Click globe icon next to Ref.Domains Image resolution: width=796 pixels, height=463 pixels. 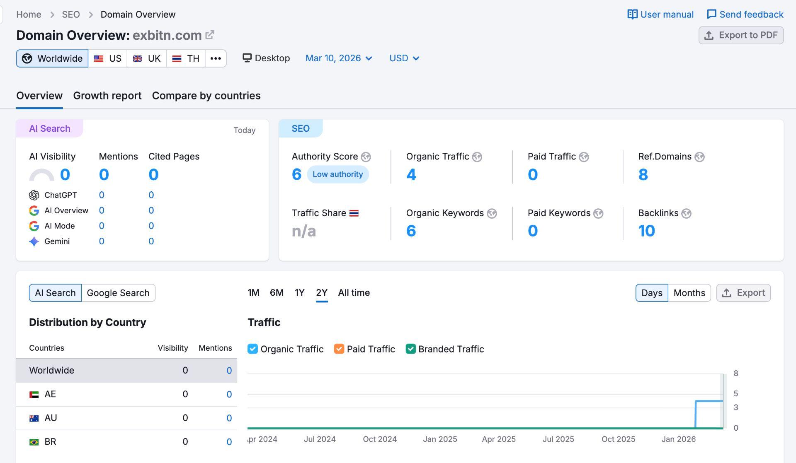click(x=699, y=157)
